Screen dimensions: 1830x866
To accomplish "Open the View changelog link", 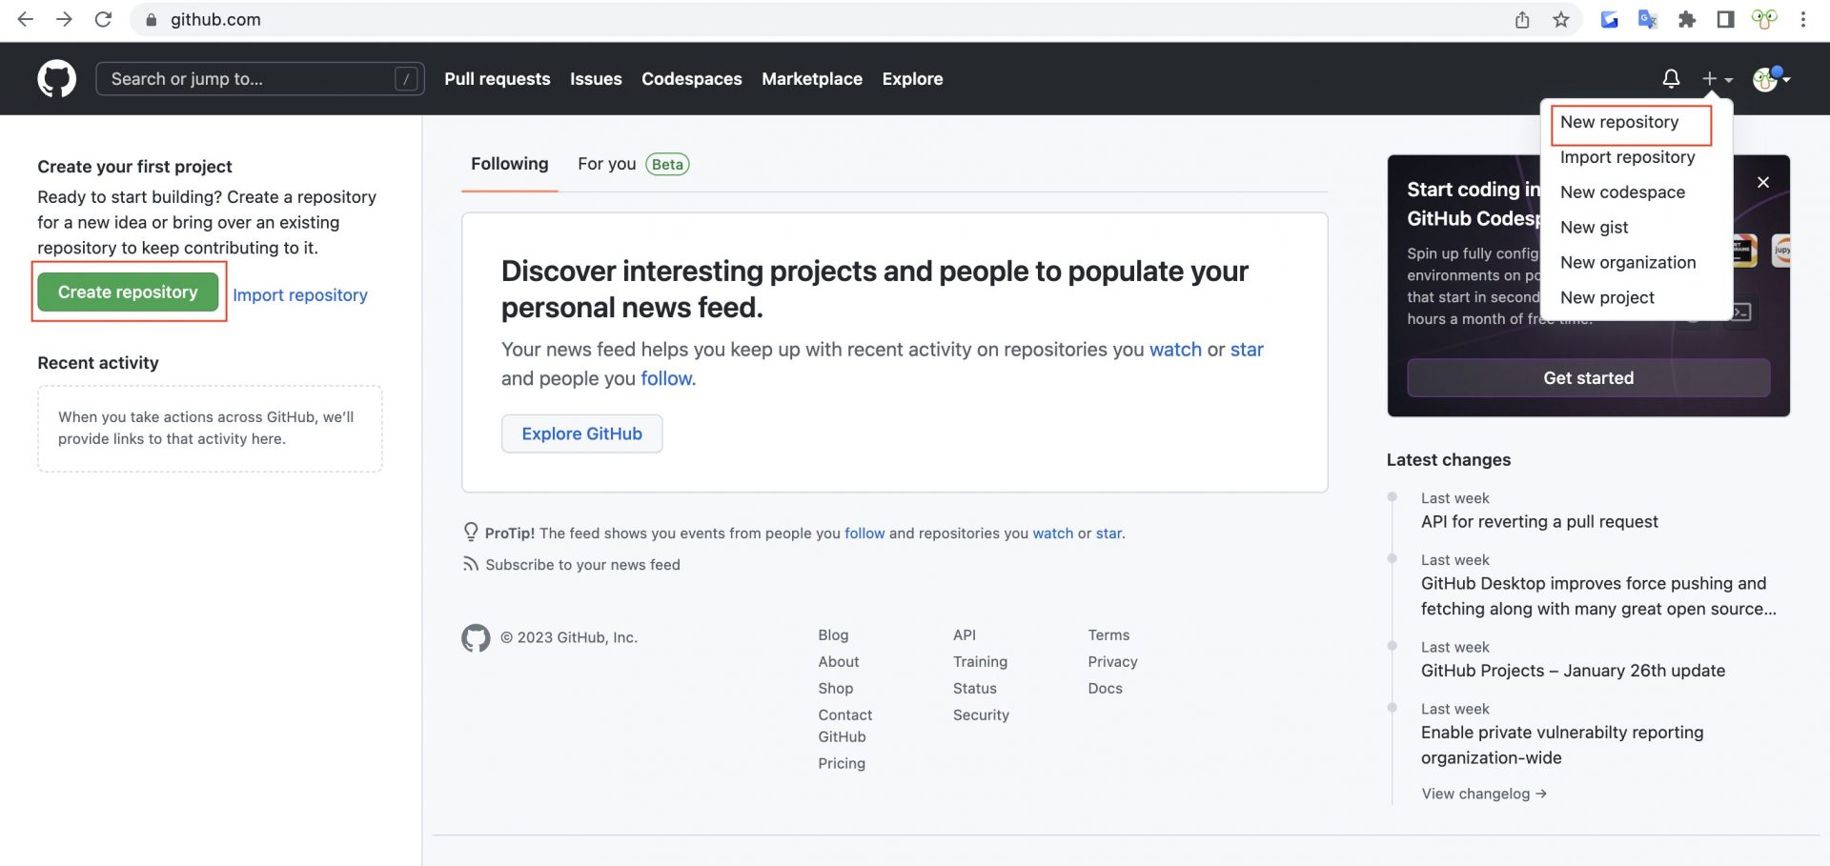I will point(1483,794).
